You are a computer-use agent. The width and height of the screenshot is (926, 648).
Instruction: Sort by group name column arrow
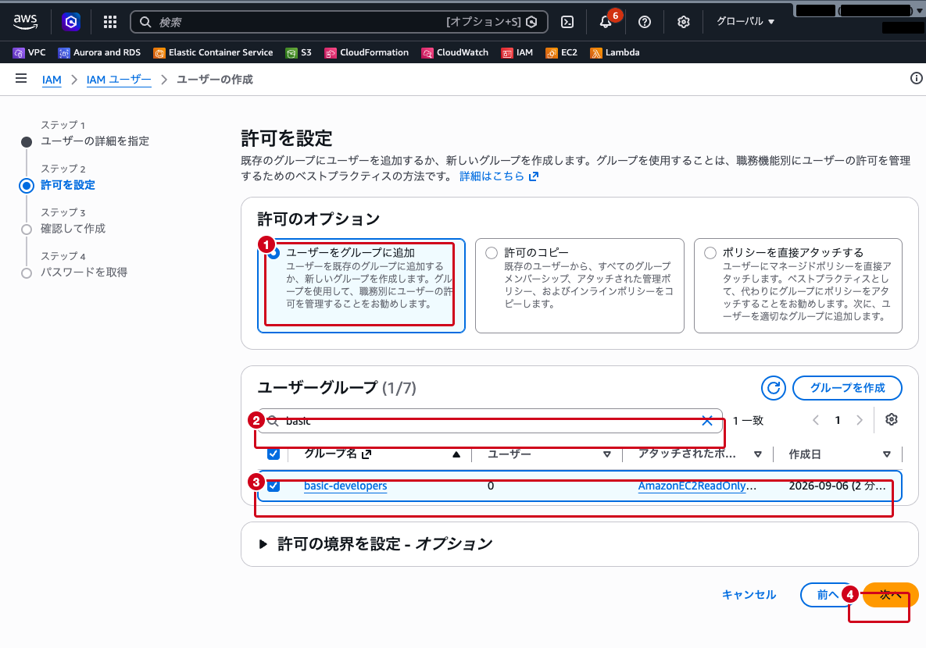coord(456,454)
